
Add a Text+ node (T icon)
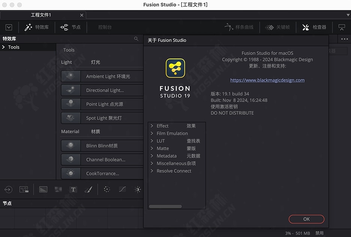73,189
